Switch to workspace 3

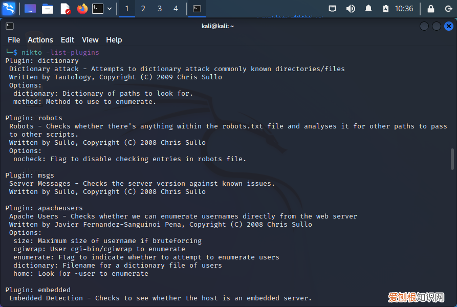tap(160, 9)
